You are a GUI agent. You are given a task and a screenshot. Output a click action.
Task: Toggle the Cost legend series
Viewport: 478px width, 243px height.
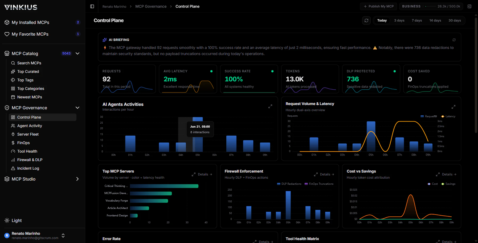(x=432, y=184)
